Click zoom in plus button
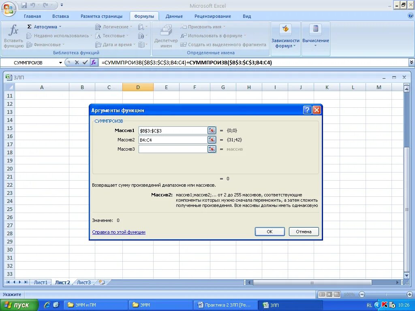 coord(410,294)
